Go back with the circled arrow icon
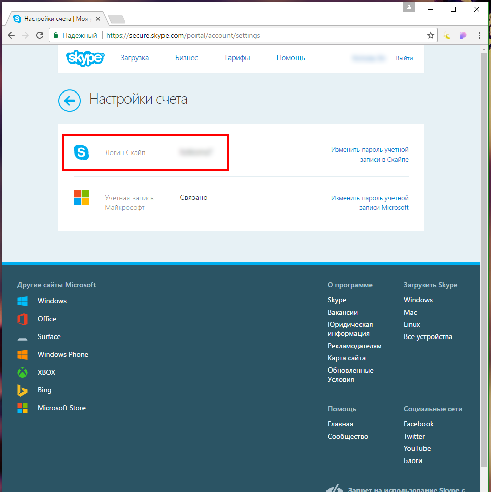 70,101
